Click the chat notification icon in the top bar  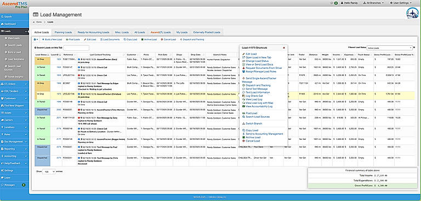334,3
